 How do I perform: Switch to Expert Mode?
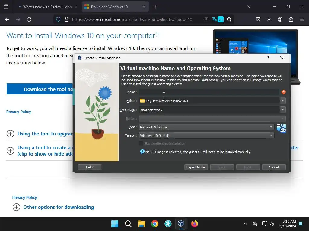[x=196, y=167]
